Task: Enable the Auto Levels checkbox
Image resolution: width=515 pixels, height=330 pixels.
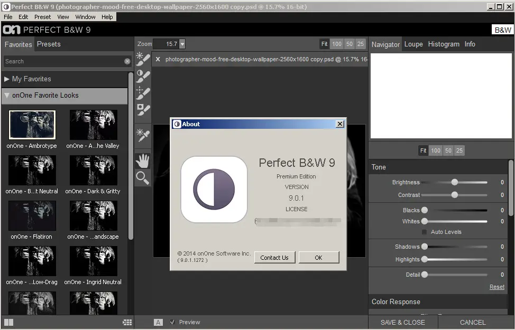Action: (425, 232)
